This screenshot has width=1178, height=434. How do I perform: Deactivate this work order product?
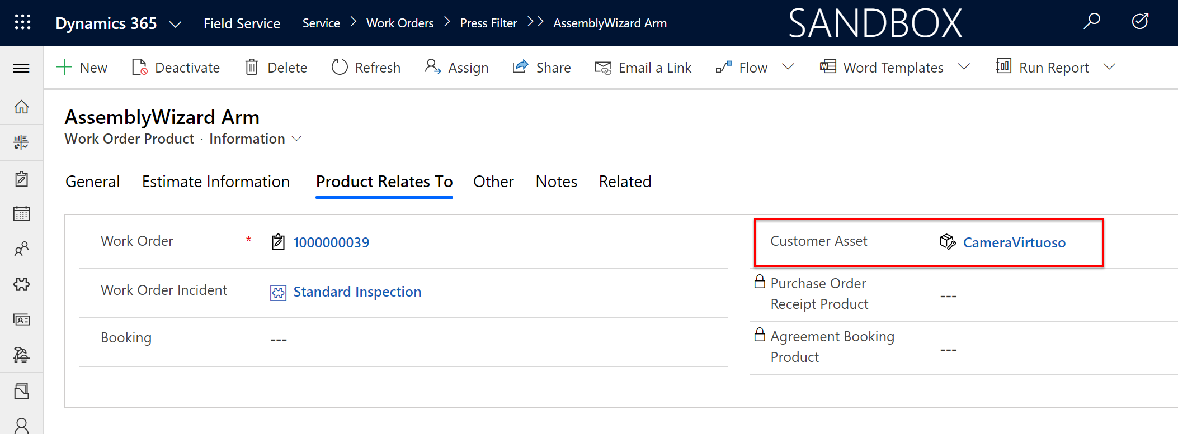pyautogui.click(x=176, y=68)
